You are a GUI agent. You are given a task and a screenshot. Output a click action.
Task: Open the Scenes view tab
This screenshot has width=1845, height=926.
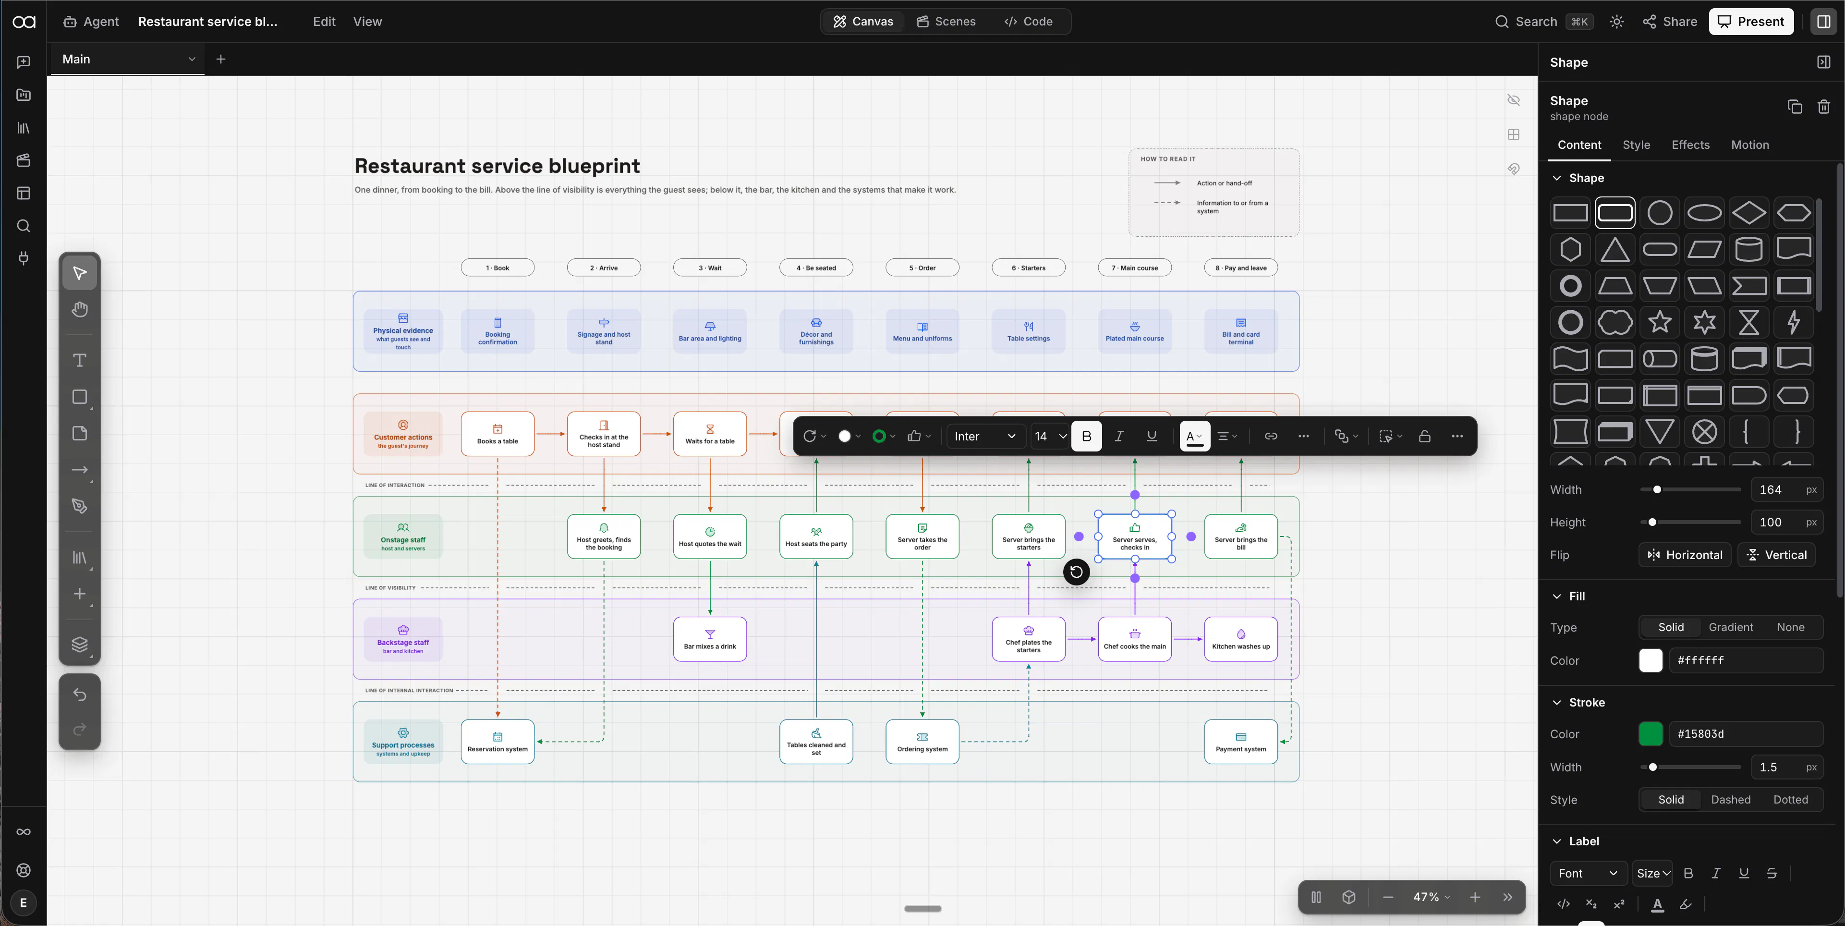click(946, 22)
